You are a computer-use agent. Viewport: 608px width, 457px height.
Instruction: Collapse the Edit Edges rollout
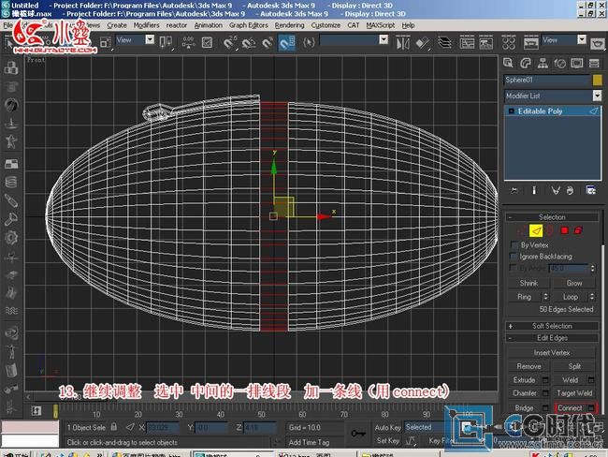(x=552, y=338)
